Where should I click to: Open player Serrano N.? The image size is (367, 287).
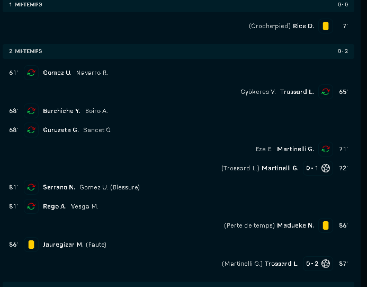click(59, 187)
